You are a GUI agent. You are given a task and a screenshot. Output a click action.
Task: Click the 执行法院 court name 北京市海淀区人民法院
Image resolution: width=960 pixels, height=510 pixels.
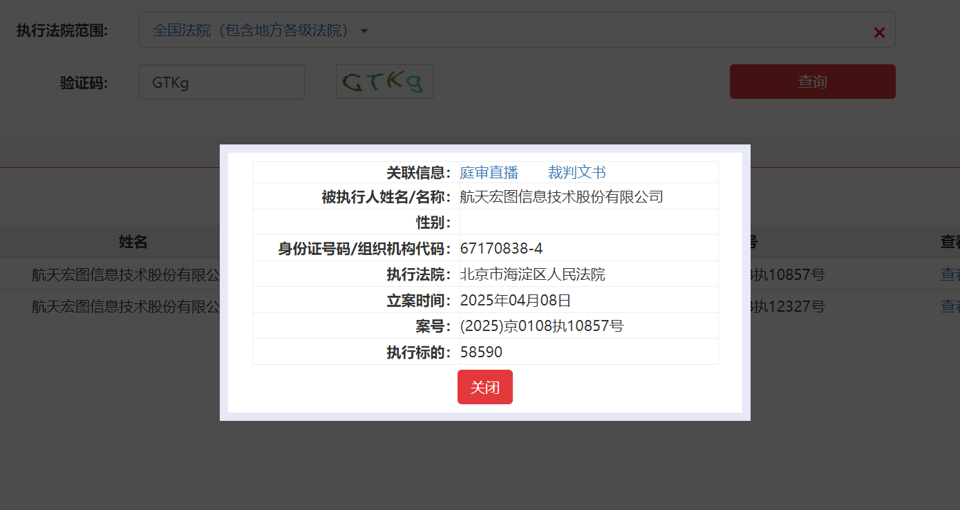[531, 274]
